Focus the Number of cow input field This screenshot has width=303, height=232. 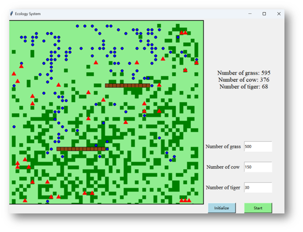coord(258,167)
